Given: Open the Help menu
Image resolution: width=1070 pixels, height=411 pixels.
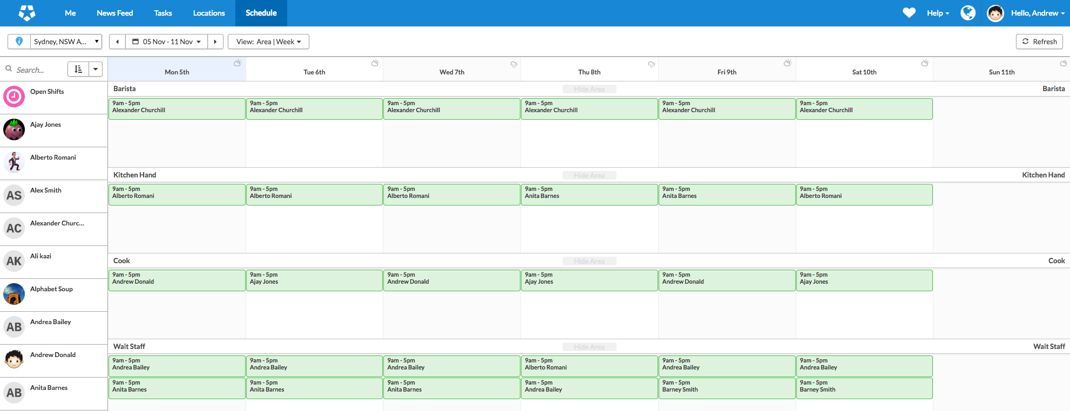Looking at the screenshot, I should 938,13.
